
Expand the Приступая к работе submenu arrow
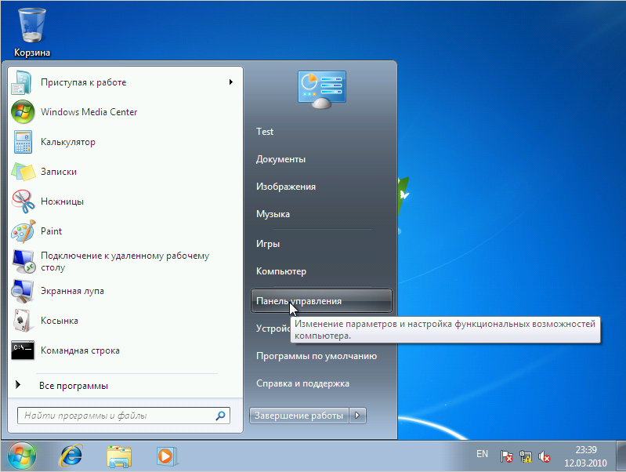tap(231, 82)
